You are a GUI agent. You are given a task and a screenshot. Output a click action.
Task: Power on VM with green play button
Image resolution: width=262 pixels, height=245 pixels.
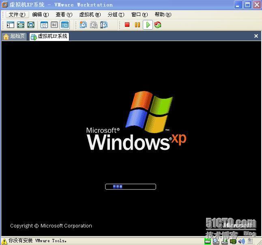click(x=148, y=25)
